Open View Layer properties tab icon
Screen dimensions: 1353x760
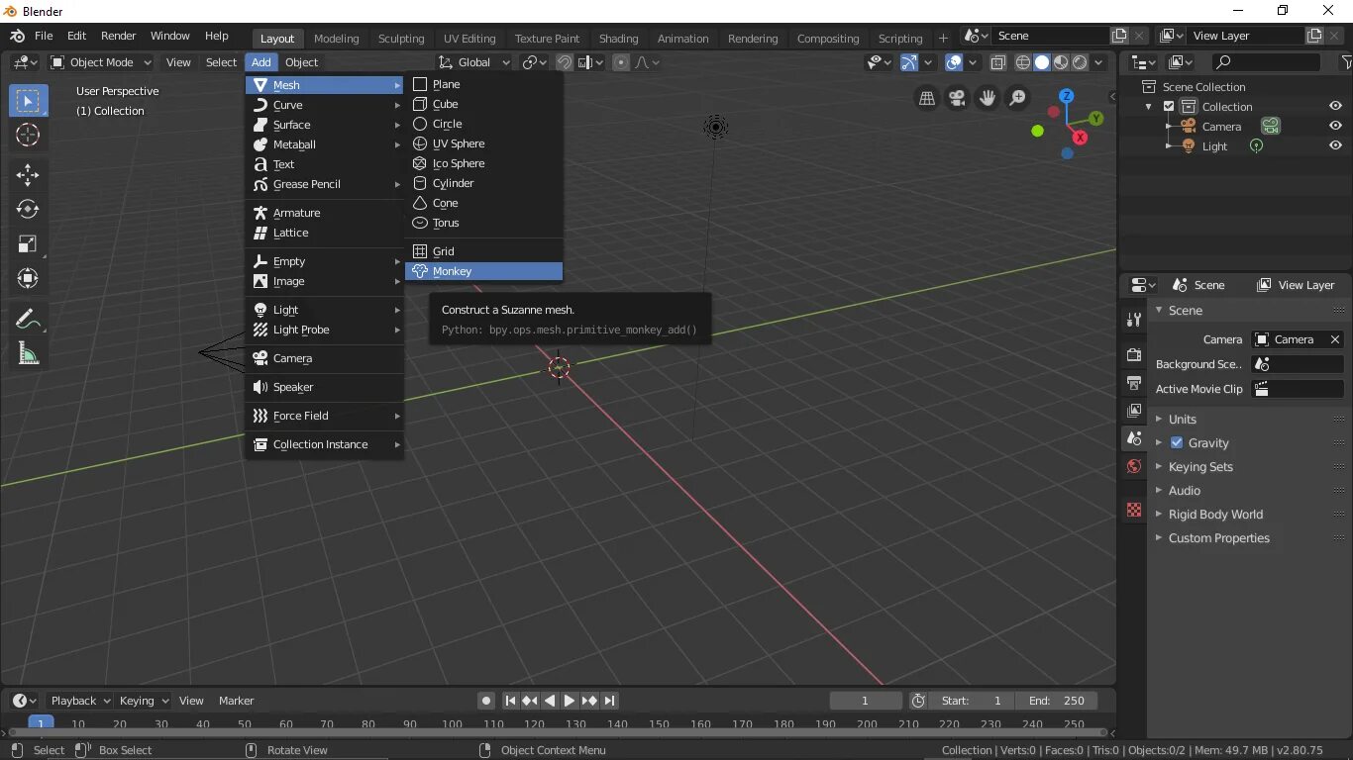coord(1134,410)
